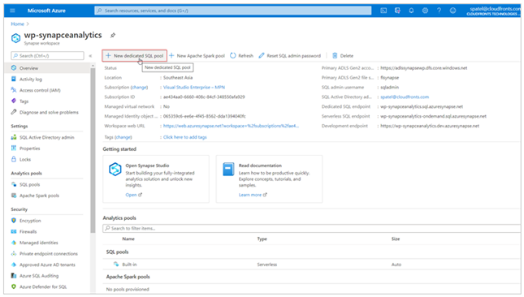This screenshot has width=524, height=297.
Task: Pin wp-synapceanalytics workspace with pin icon
Action: click(113, 35)
